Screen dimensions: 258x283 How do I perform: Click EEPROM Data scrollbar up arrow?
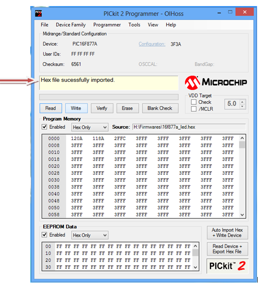point(195,246)
